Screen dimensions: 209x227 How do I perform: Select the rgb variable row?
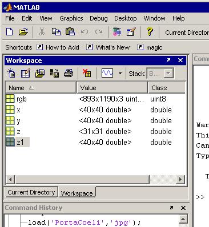[x=95, y=99]
